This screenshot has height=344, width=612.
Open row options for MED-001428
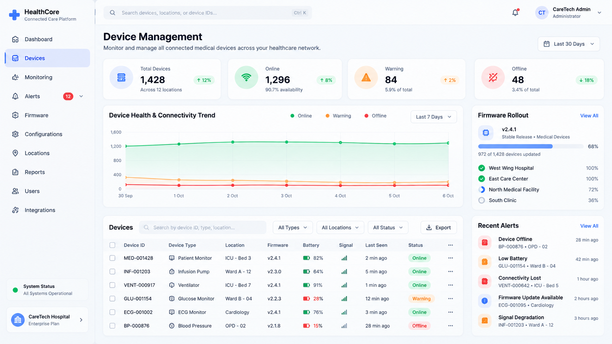(x=451, y=258)
